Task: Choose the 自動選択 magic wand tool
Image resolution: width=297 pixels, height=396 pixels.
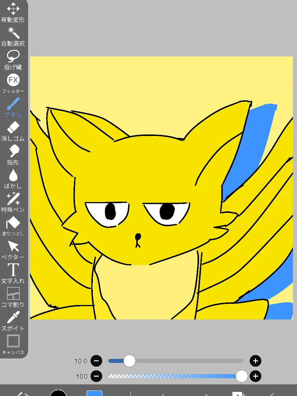Action: coord(13,36)
